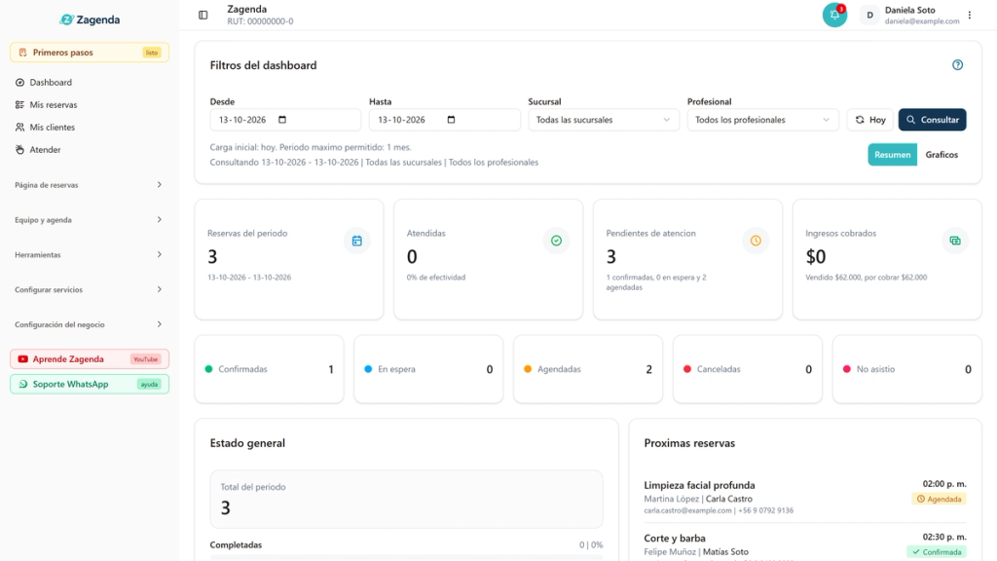Viewport: 997px width, 561px height.
Task: Click the En espera count card
Action: pos(428,369)
